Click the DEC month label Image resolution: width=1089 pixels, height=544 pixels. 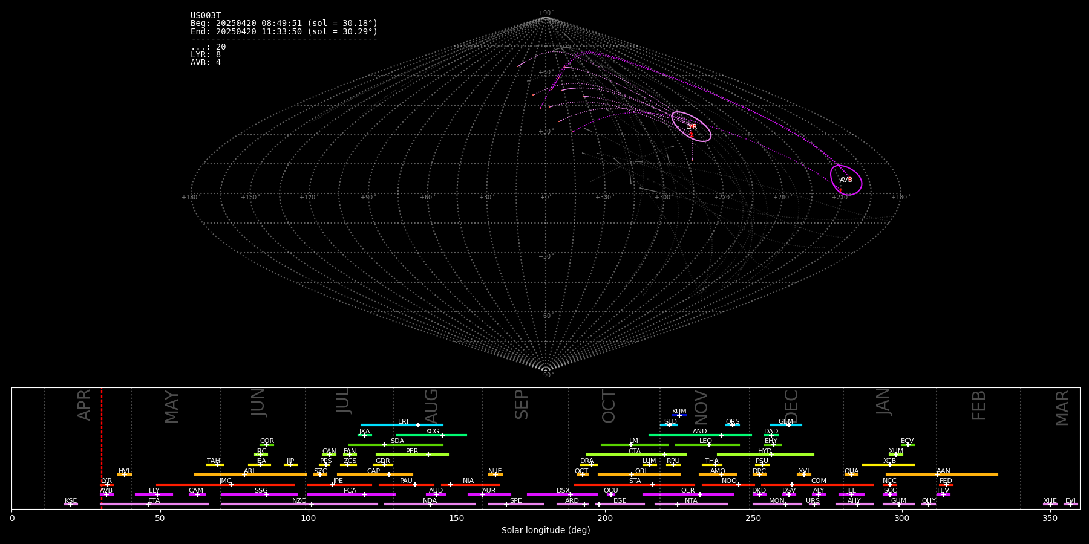tap(791, 406)
